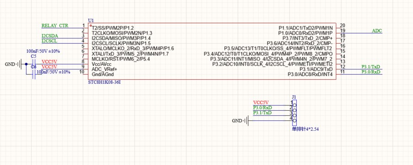Select the GND power symbol near J1 pin 4
This screenshot has height=165, width=413.
pyautogui.click(x=240, y=121)
